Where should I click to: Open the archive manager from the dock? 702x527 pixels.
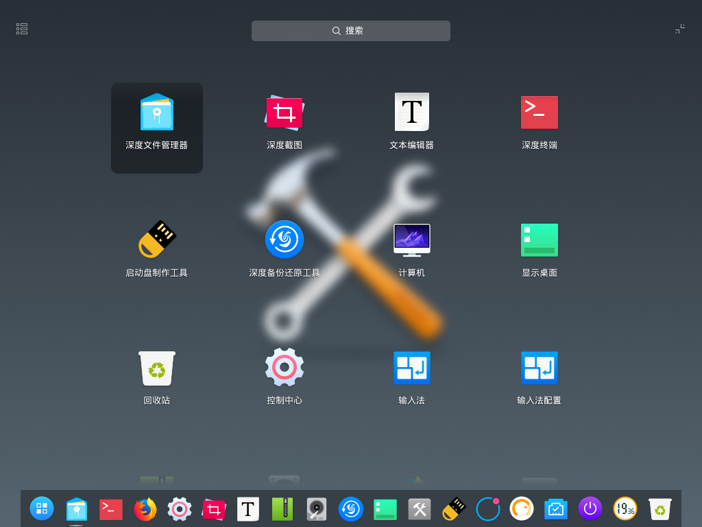tap(282, 509)
